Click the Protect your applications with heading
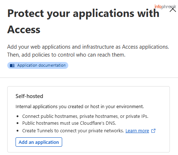Image resolution: width=178 pixels, height=155 pixels. coord(83,14)
